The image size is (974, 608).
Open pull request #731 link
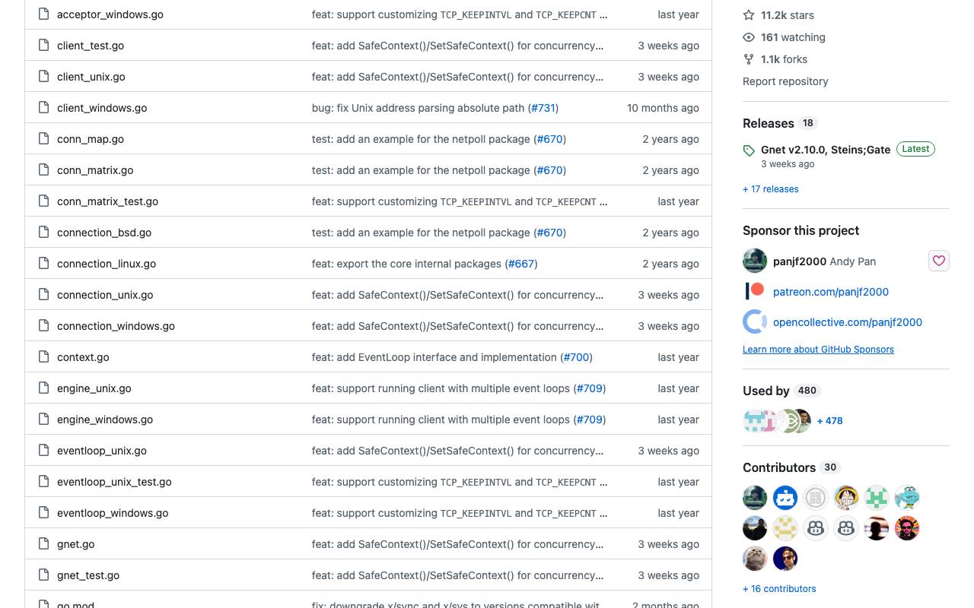pos(543,108)
